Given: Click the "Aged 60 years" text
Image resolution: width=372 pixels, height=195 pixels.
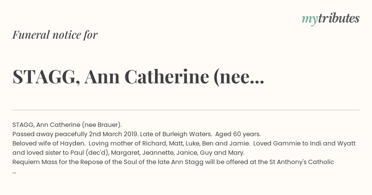Looking at the screenshot, I should [x=238, y=134].
